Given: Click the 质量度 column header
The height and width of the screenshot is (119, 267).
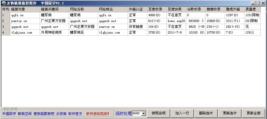Looking at the screenshot, I should [x=252, y=9].
